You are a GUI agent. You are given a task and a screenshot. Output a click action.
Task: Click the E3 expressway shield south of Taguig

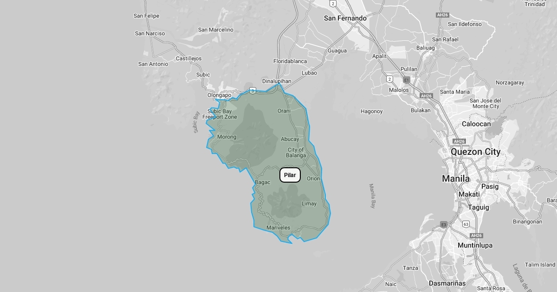(444, 225)
